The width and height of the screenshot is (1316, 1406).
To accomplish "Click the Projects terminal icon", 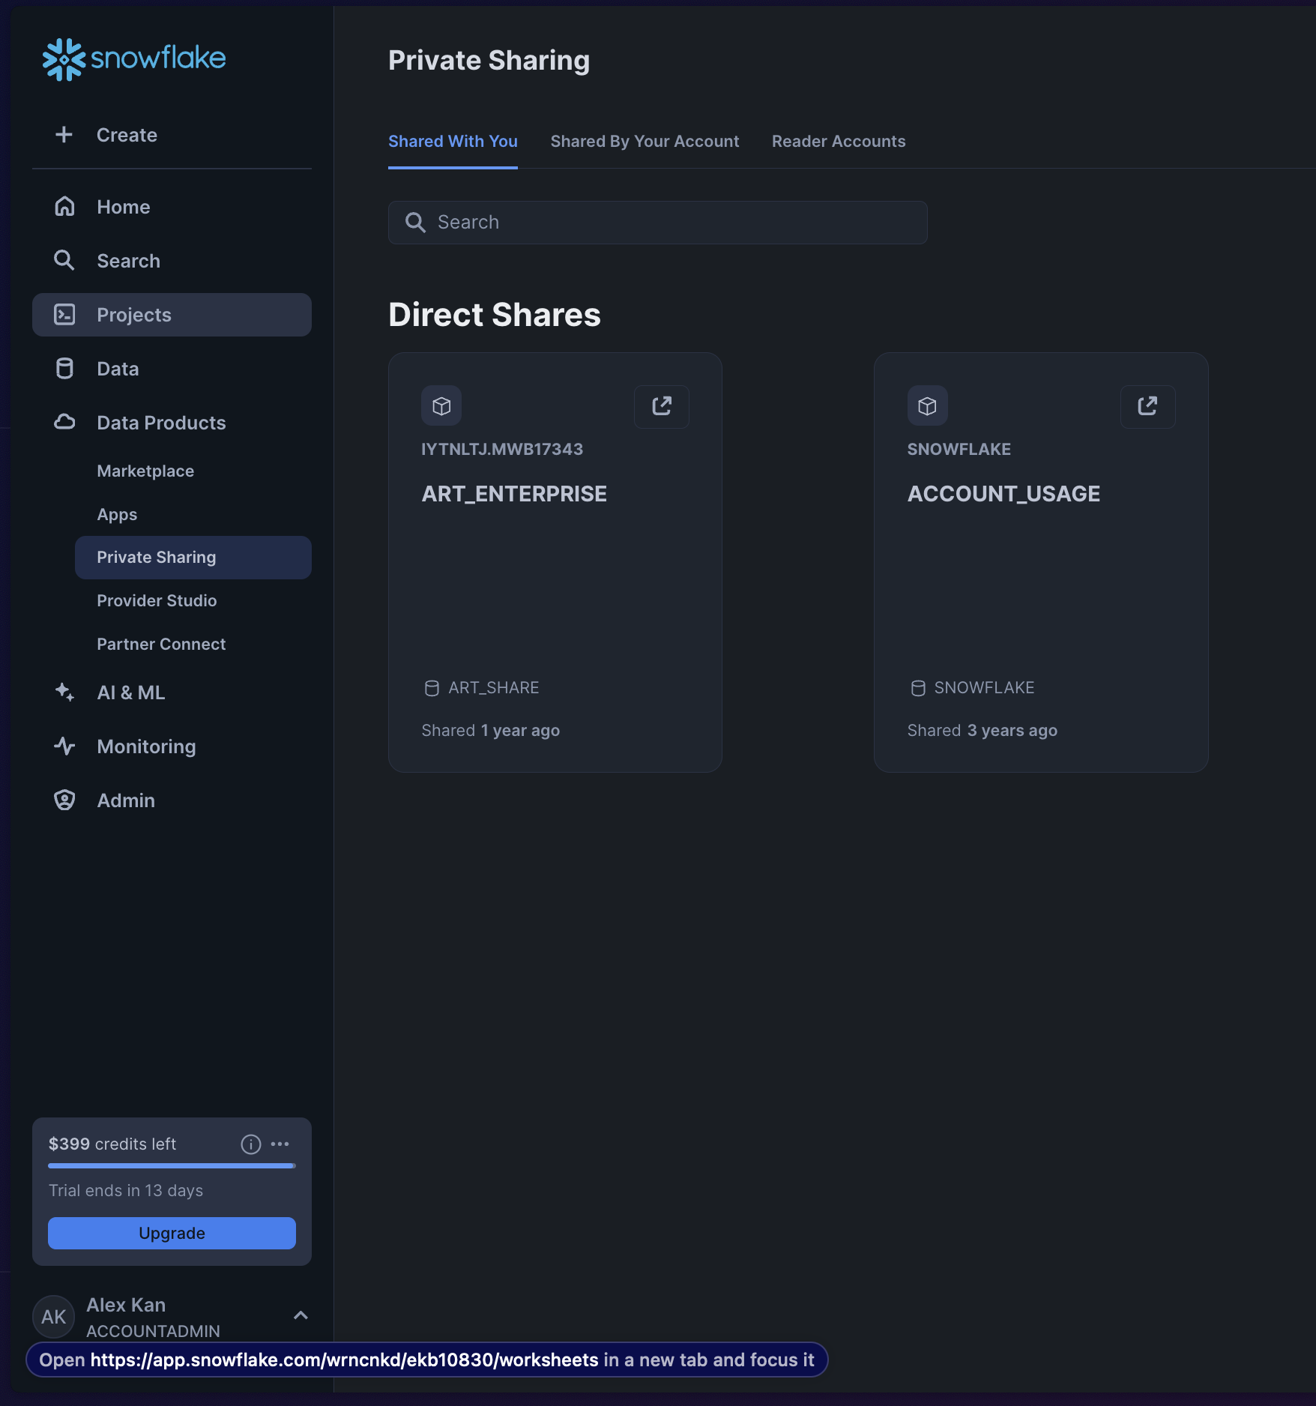I will click(64, 315).
